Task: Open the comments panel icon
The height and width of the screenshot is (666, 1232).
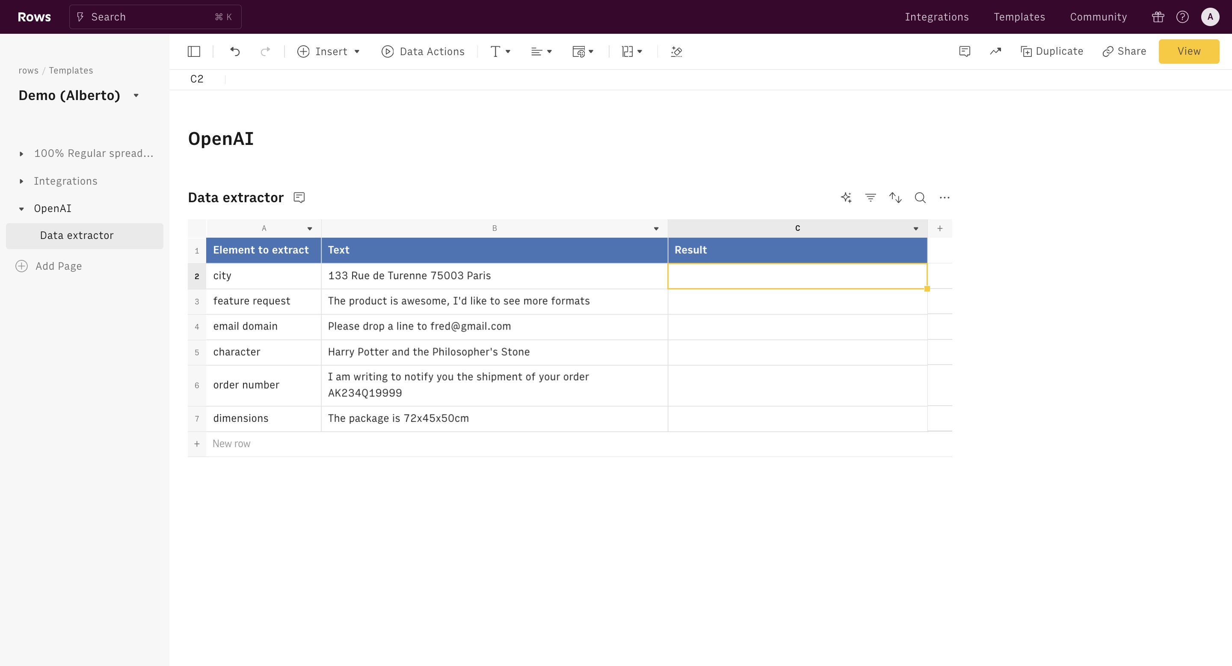Action: pos(965,51)
